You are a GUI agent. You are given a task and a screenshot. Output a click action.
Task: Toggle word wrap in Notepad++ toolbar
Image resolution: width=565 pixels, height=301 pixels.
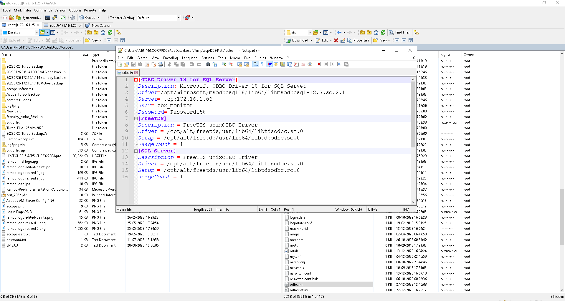point(255,64)
